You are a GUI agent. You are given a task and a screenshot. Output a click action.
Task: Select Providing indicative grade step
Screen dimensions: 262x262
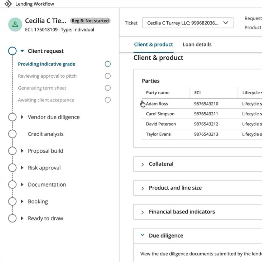pos(47,64)
